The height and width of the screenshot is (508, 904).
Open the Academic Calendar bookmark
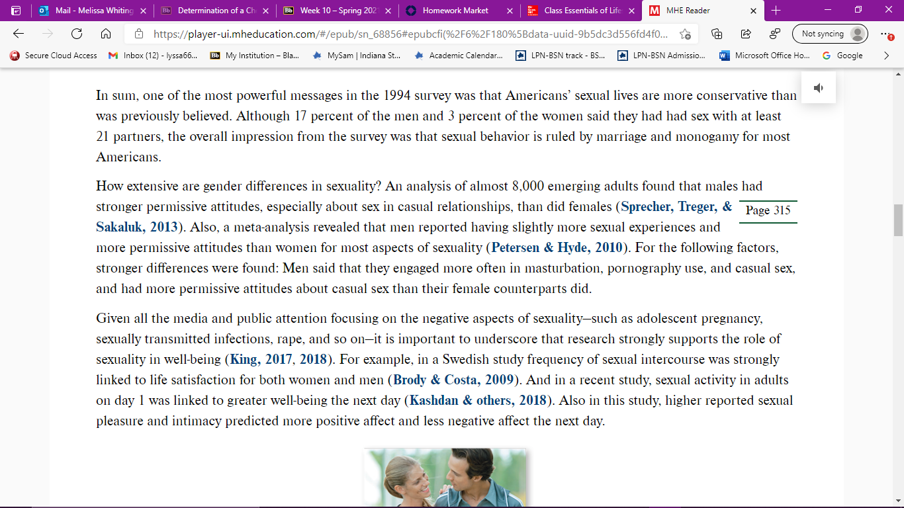[458, 56]
